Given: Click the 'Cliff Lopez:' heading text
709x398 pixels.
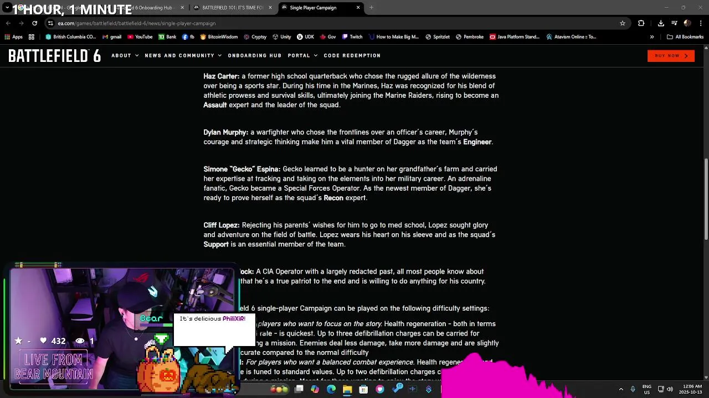Looking at the screenshot, I should click(x=222, y=225).
